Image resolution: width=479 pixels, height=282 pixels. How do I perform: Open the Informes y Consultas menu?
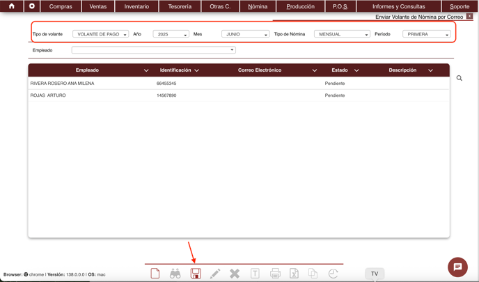point(399,6)
